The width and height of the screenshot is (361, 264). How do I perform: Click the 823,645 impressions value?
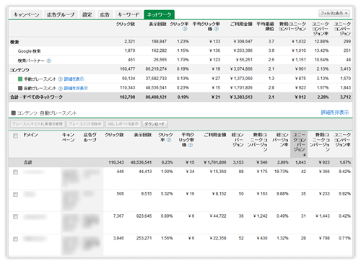(144, 216)
